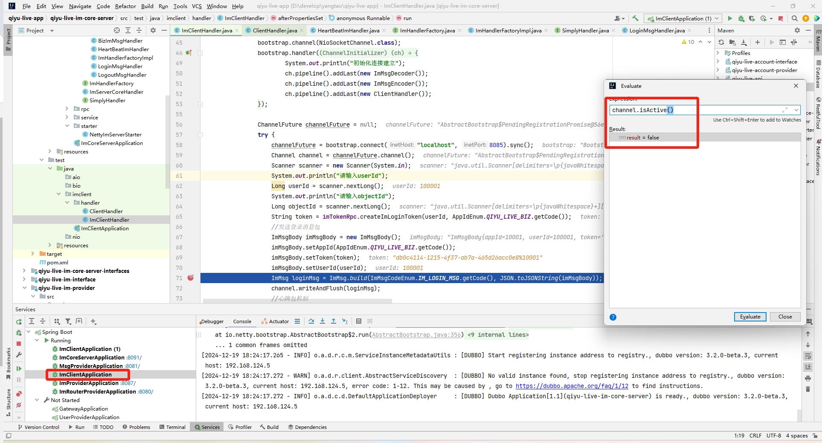Screen dimensions: 822x443
Task: Collapse the Not Started group in Services
Action: [x=37, y=400]
